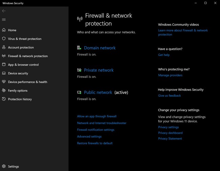
Task: Open Firewall notification settings
Action: pyautogui.click(x=95, y=130)
